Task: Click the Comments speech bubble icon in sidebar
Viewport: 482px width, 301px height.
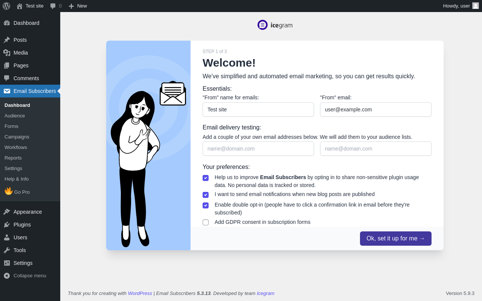Action: [7, 78]
